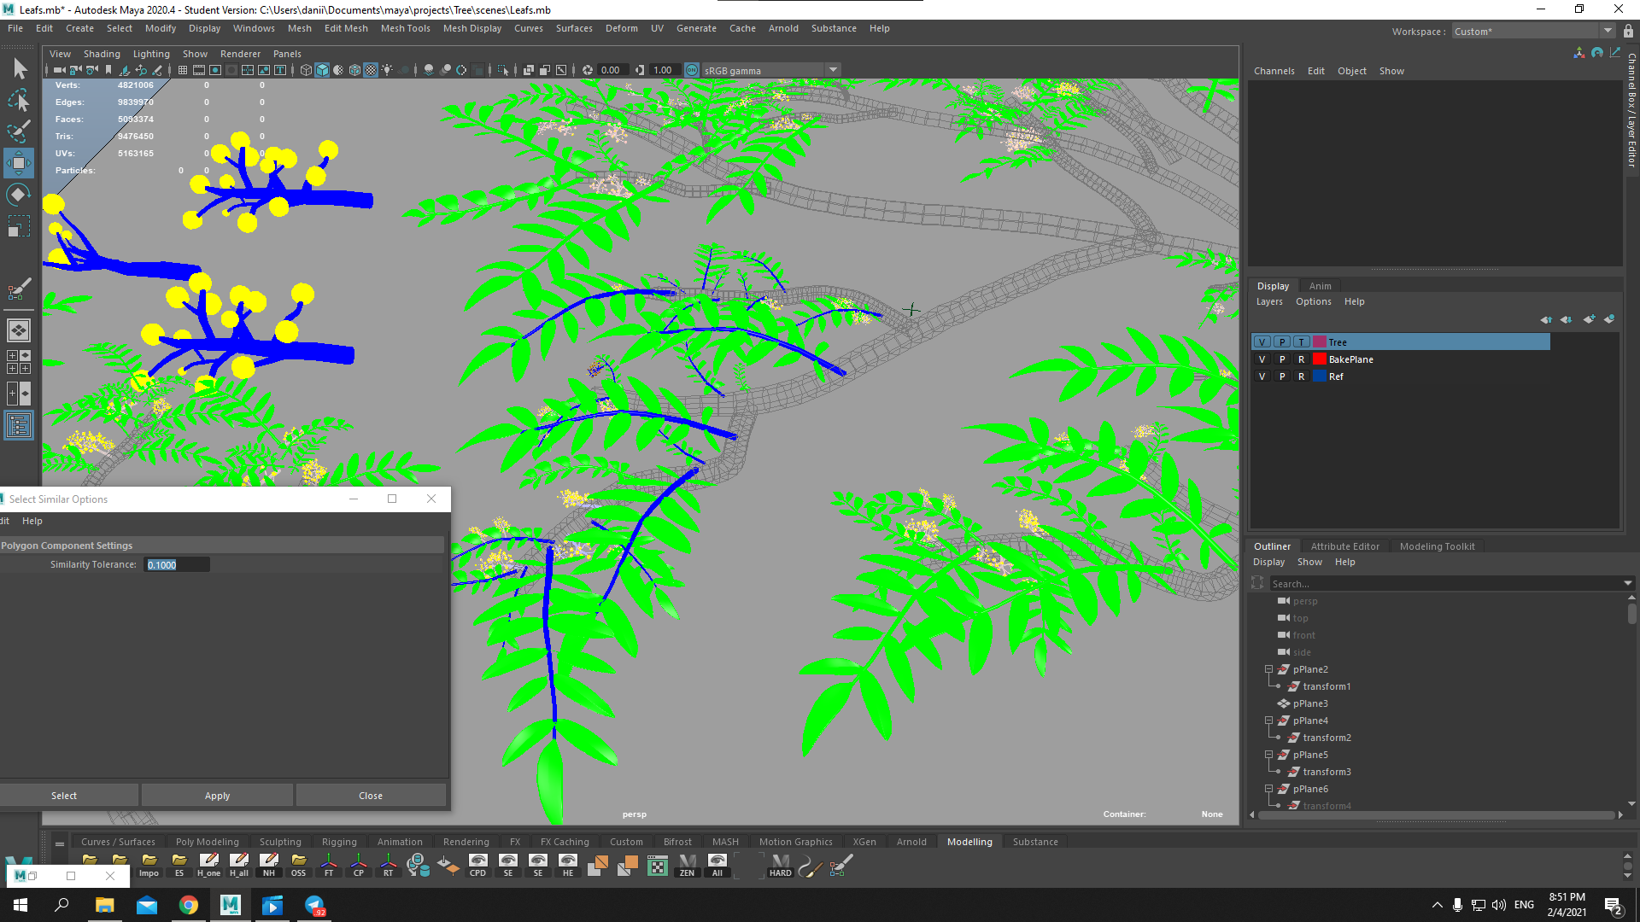Edit viewport gamma value 1.00

pos(665,70)
